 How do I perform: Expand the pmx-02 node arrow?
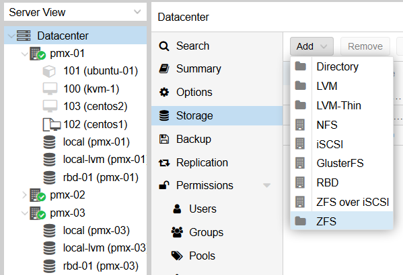24,195
